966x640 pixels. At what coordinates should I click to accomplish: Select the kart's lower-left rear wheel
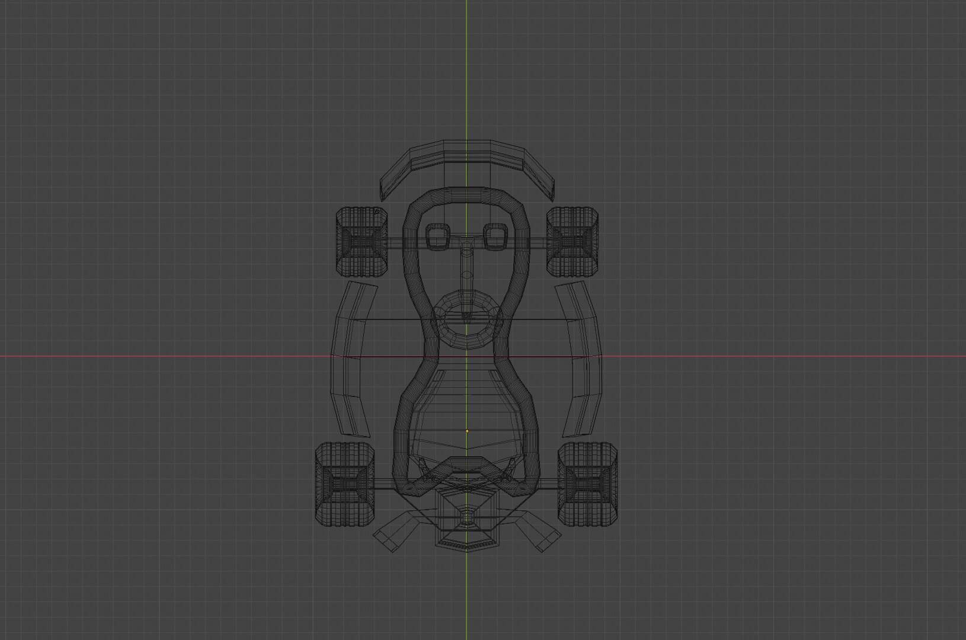tap(345, 483)
